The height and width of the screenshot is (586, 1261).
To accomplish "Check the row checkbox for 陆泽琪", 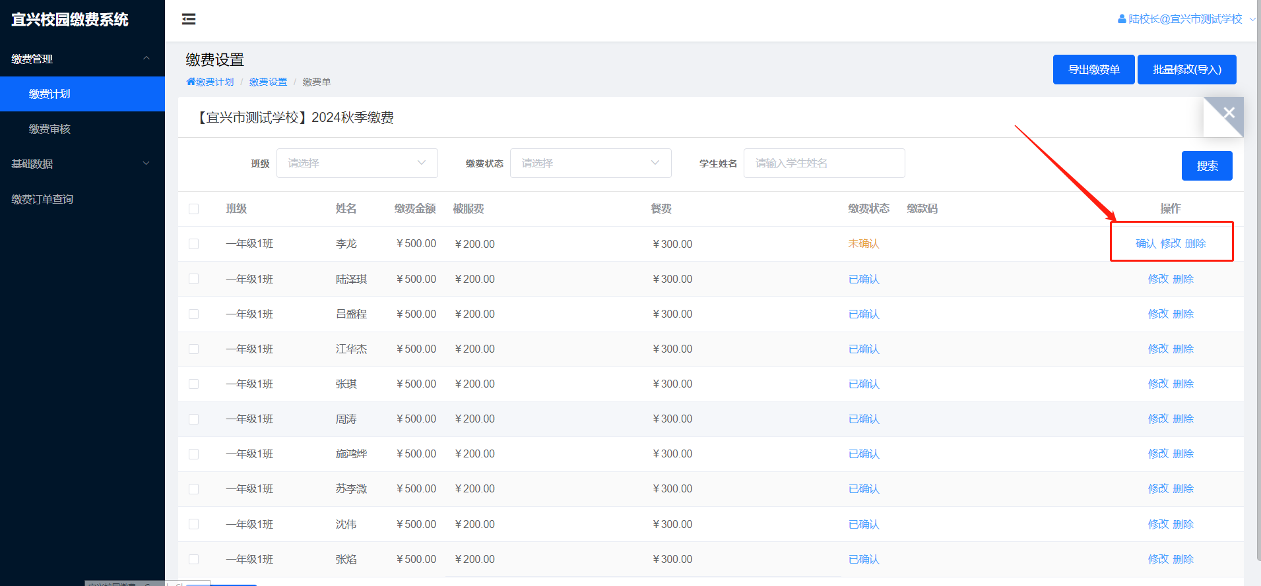I will point(193,279).
